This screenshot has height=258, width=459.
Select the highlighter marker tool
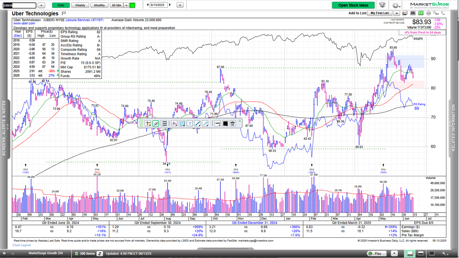[174, 123]
